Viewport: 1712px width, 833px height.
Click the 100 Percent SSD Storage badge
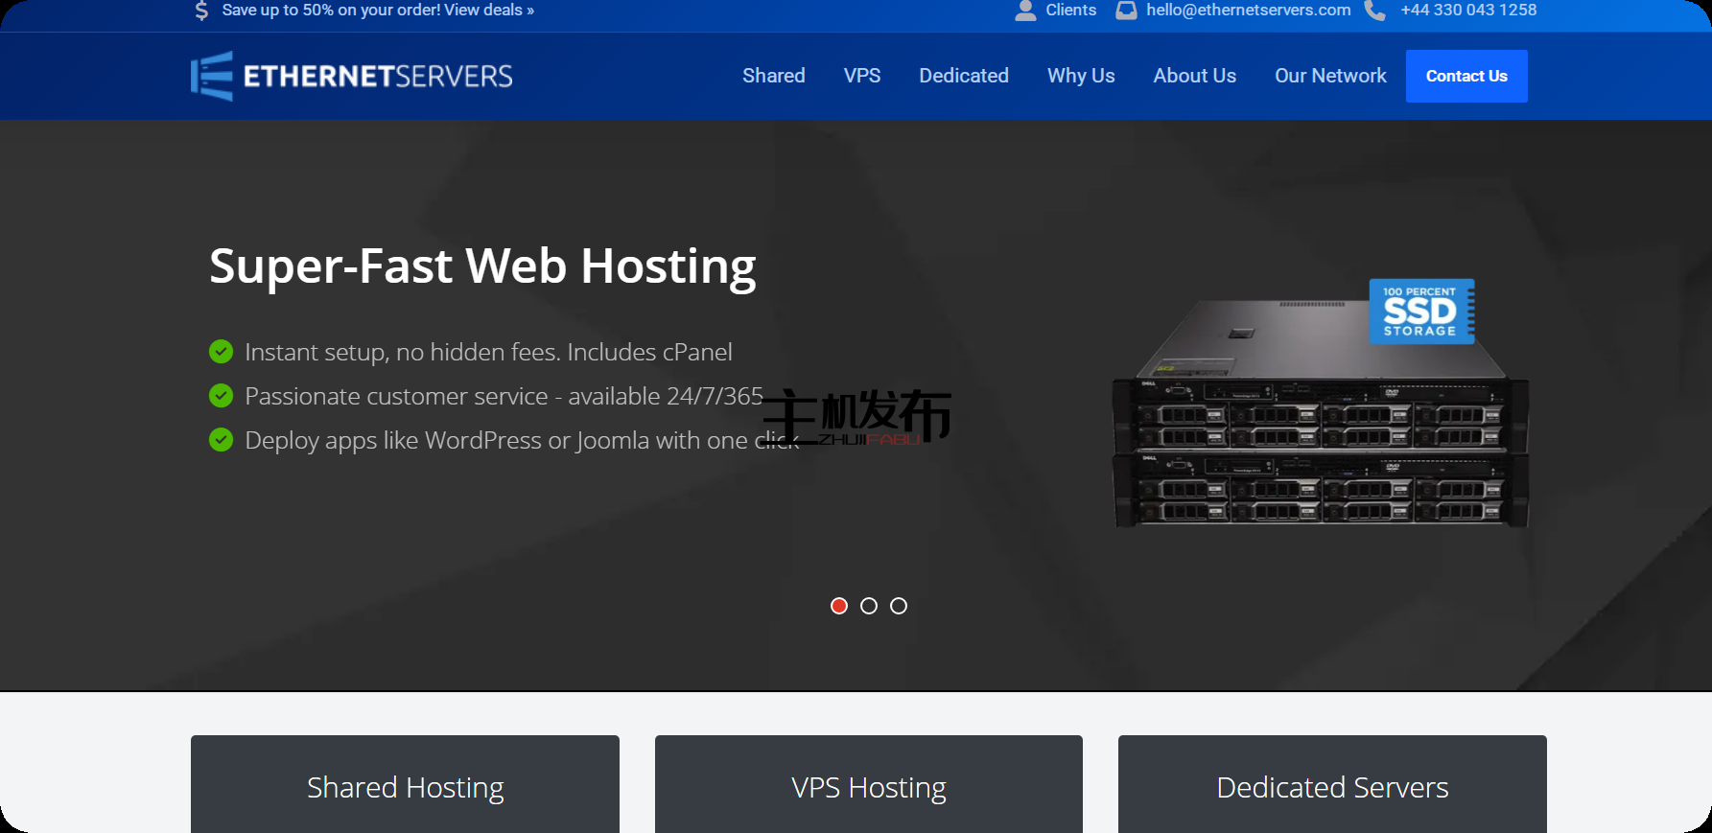pyautogui.click(x=1420, y=312)
